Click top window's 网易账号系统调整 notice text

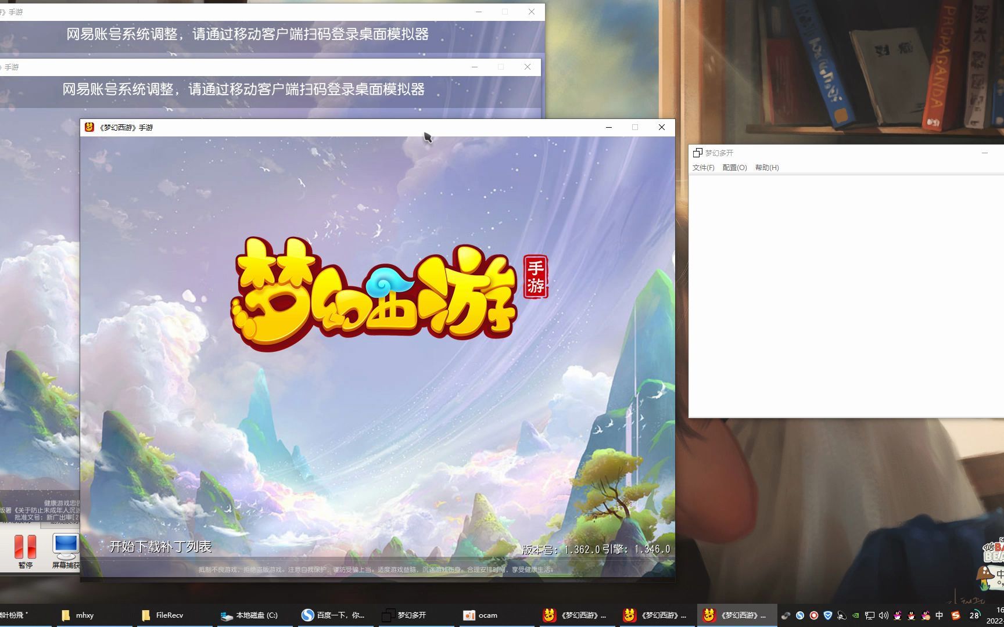pos(248,34)
